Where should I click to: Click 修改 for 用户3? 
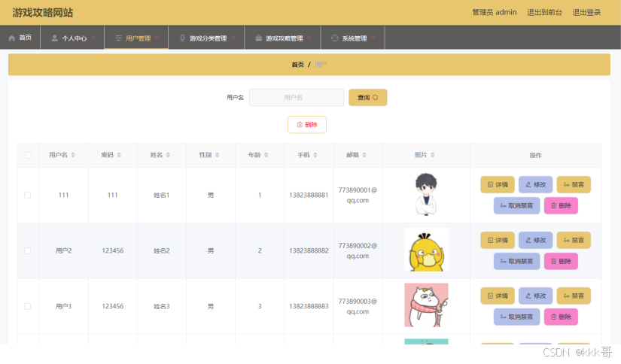pyautogui.click(x=535, y=296)
